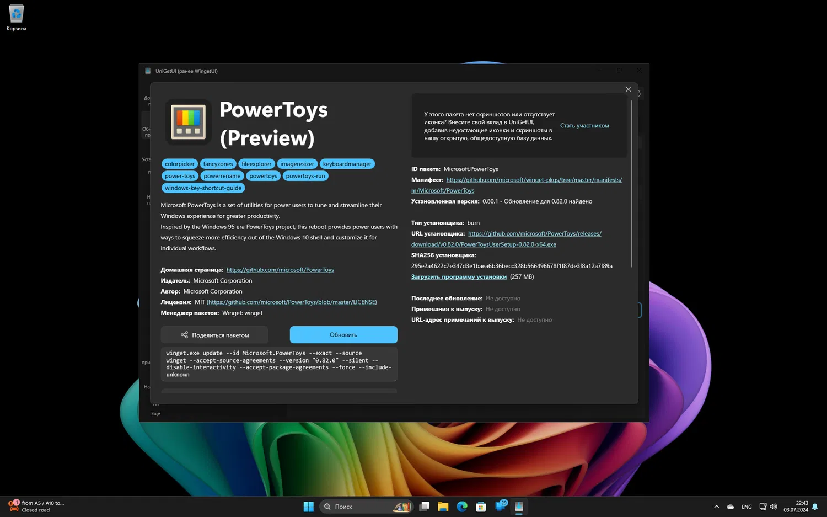This screenshot has height=517, width=827.
Task: Select the fancyzones tag
Action: (x=218, y=164)
